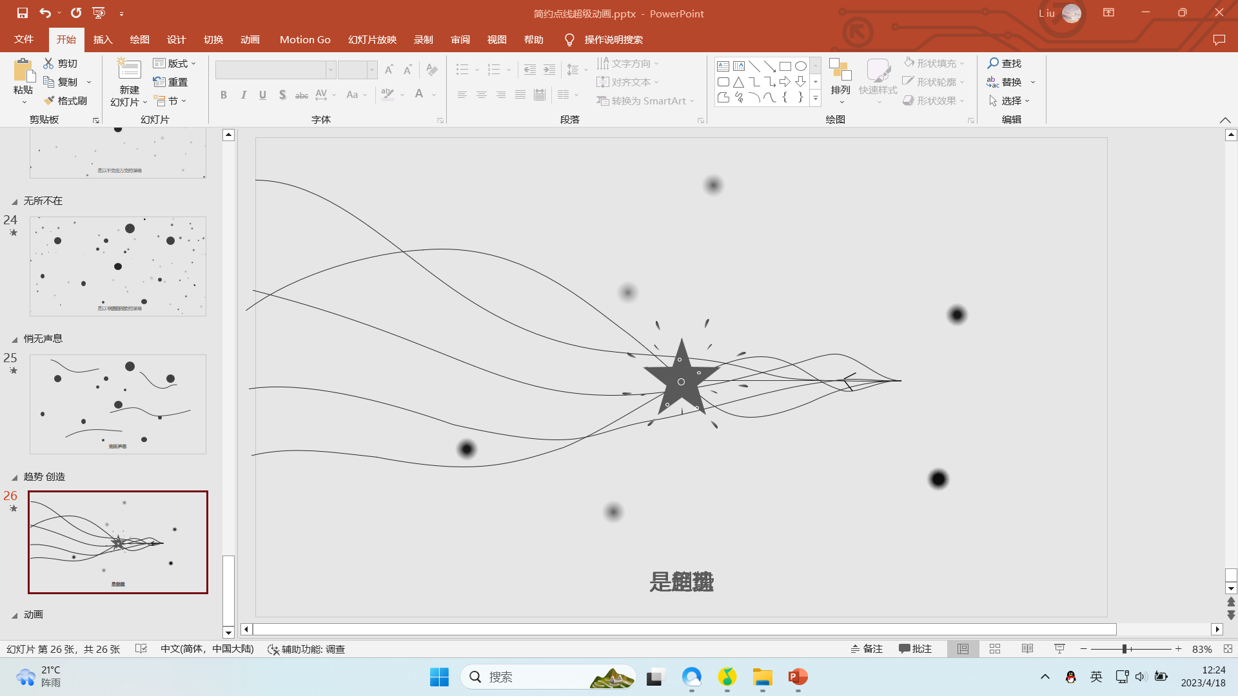Click the Find magnifier icon
This screenshot has height=696, width=1238.
point(993,63)
